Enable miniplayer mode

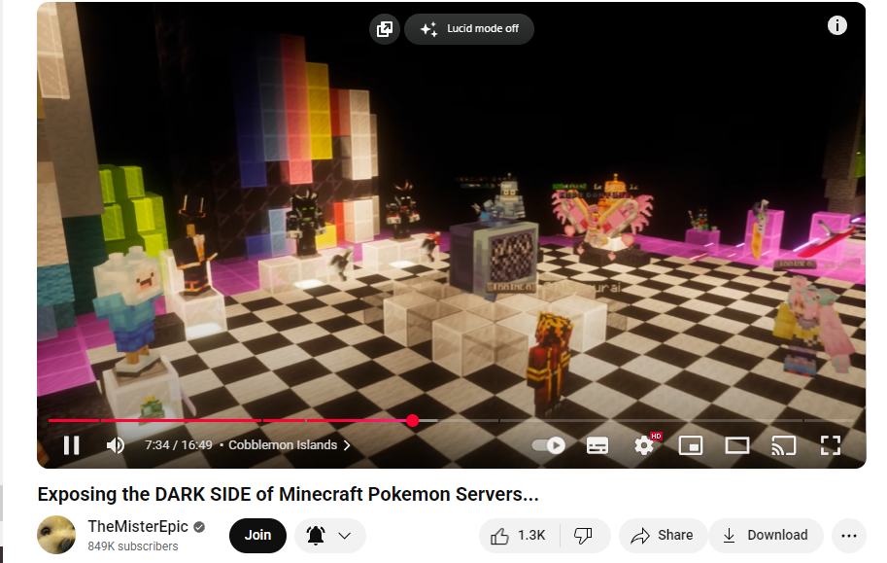coord(691,445)
